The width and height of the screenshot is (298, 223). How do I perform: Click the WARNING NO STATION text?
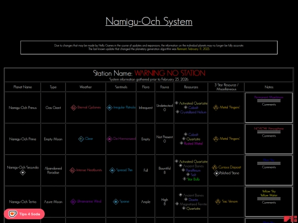[170, 73]
